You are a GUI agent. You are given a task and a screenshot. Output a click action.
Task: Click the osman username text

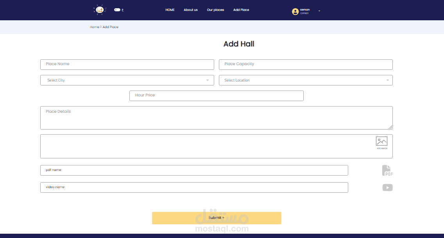pyautogui.click(x=305, y=10)
